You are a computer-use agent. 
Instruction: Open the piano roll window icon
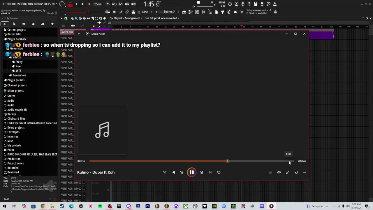tap(191, 12)
